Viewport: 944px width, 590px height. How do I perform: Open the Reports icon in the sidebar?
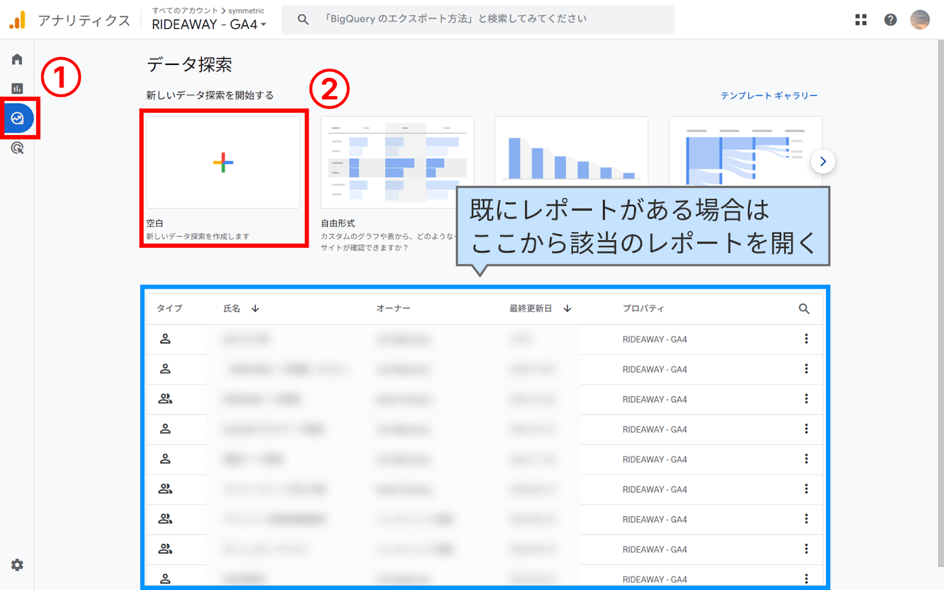point(17,88)
